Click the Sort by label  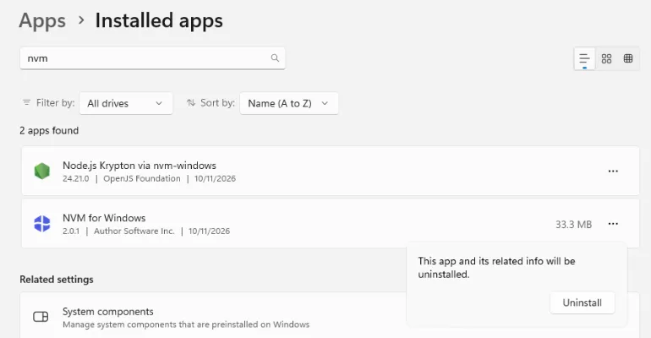[x=217, y=102]
